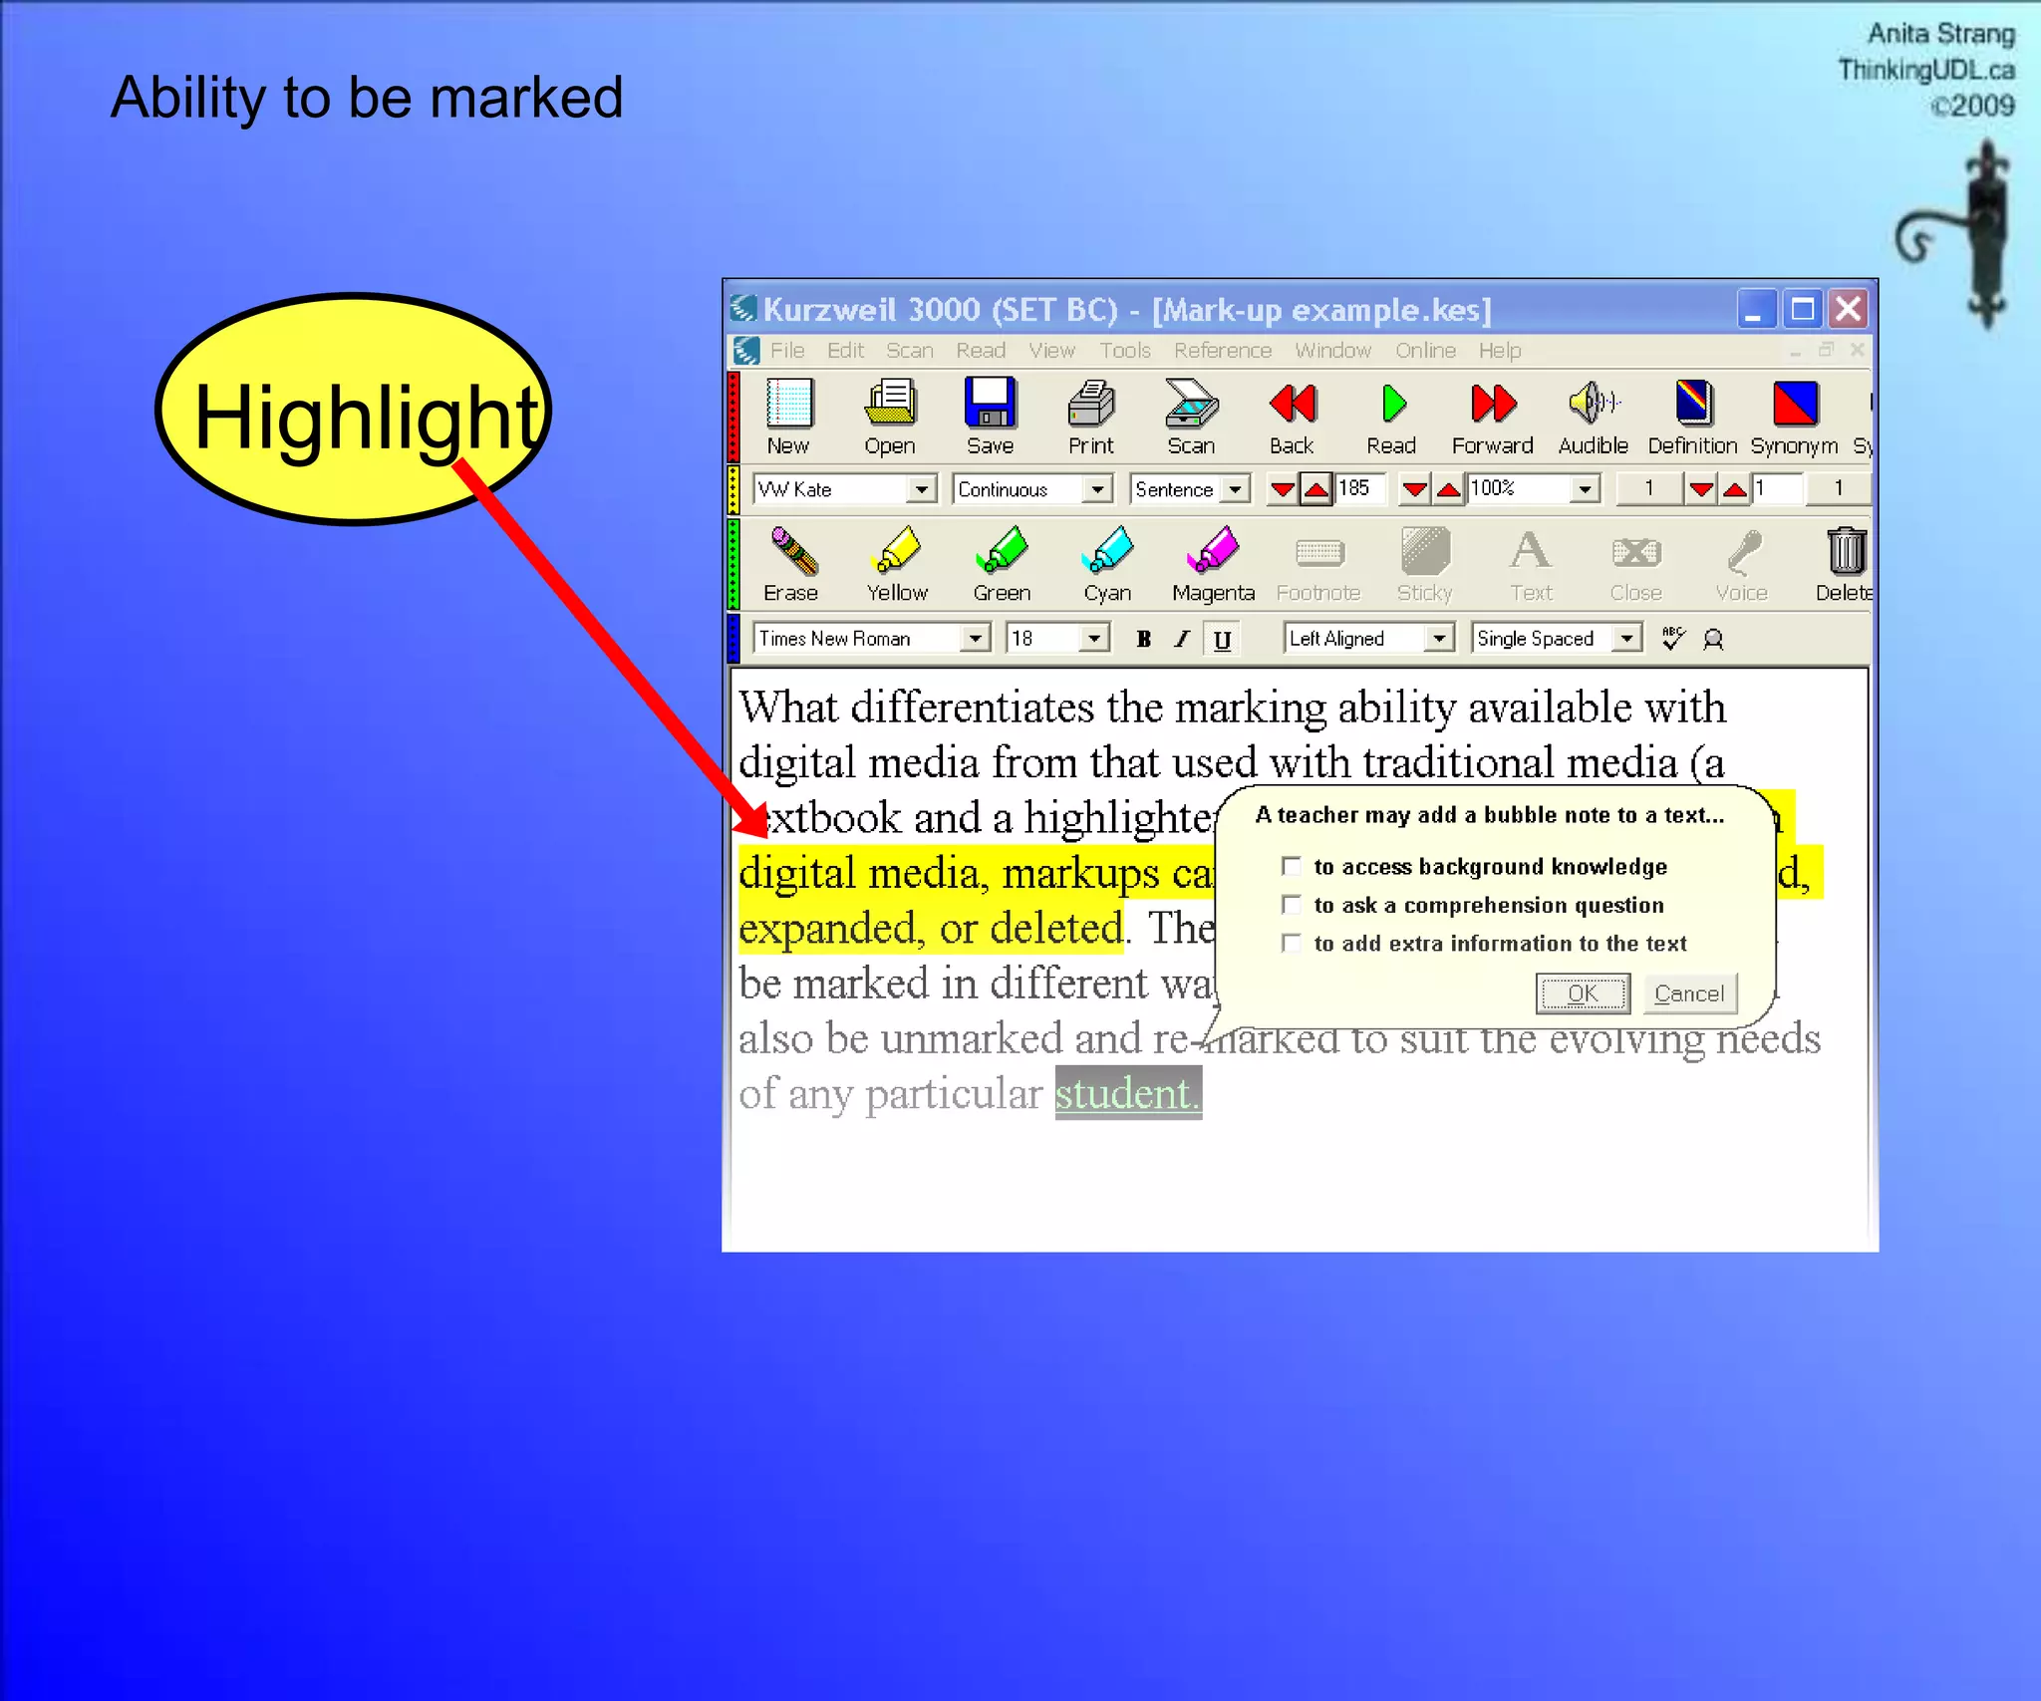The image size is (2041, 1701).
Task: Open the 100% zoom dropdown
Action: [1585, 489]
